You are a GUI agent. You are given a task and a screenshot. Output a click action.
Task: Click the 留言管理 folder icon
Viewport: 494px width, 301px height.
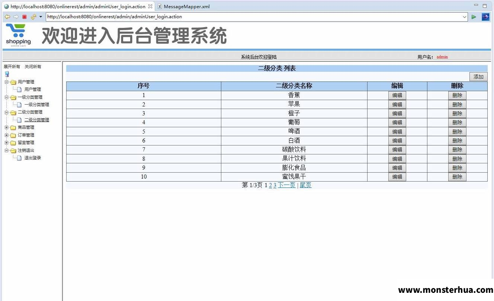pyautogui.click(x=13, y=143)
